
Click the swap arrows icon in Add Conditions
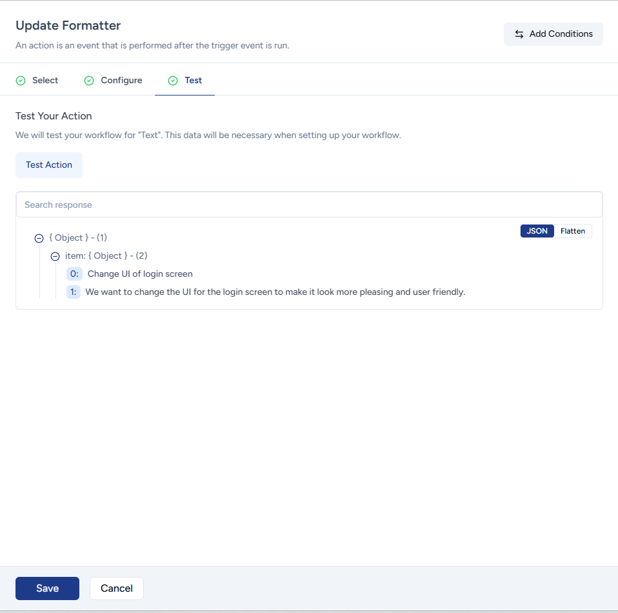coord(519,34)
